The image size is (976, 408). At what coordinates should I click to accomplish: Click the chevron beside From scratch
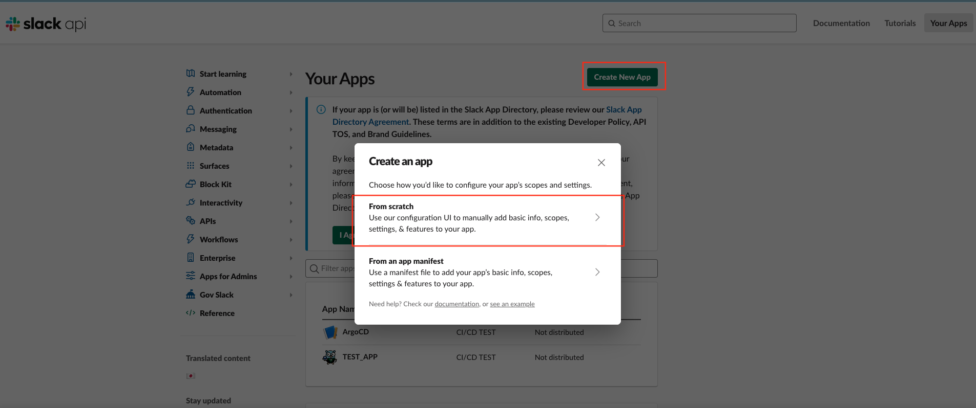coord(597,217)
